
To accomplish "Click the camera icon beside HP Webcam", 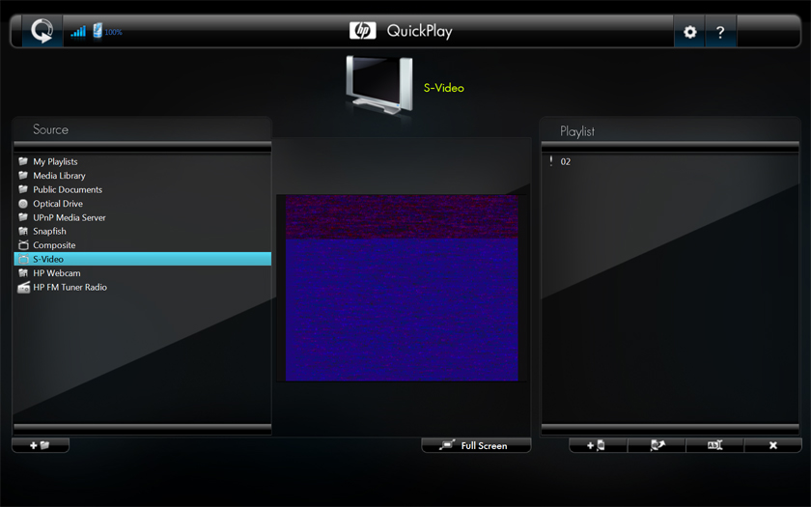I will 23,272.
